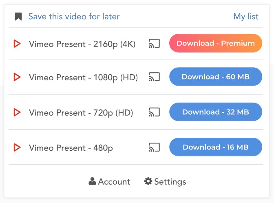Cast the 480p video
This screenshot has width=274, height=203.
tap(154, 147)
